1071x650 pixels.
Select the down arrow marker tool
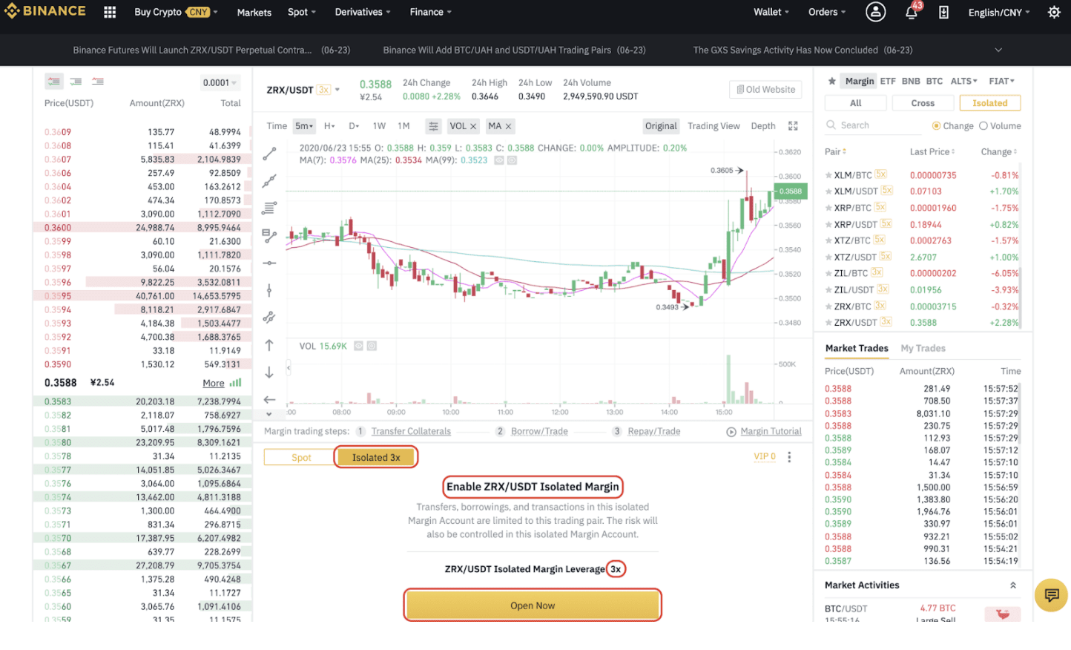[269, 372]
